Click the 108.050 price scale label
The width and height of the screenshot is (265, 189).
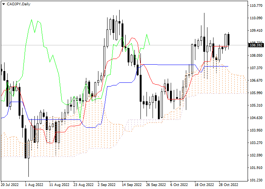pyautogui.click(x=256, y=56)
